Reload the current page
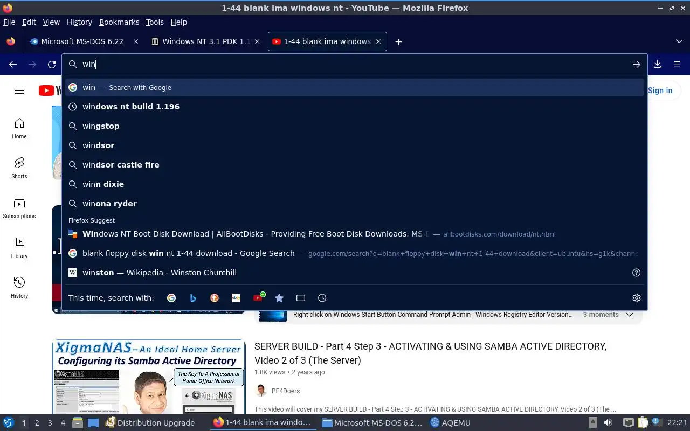The width and height of the screenshot is (690, 431). pos(52,65)
